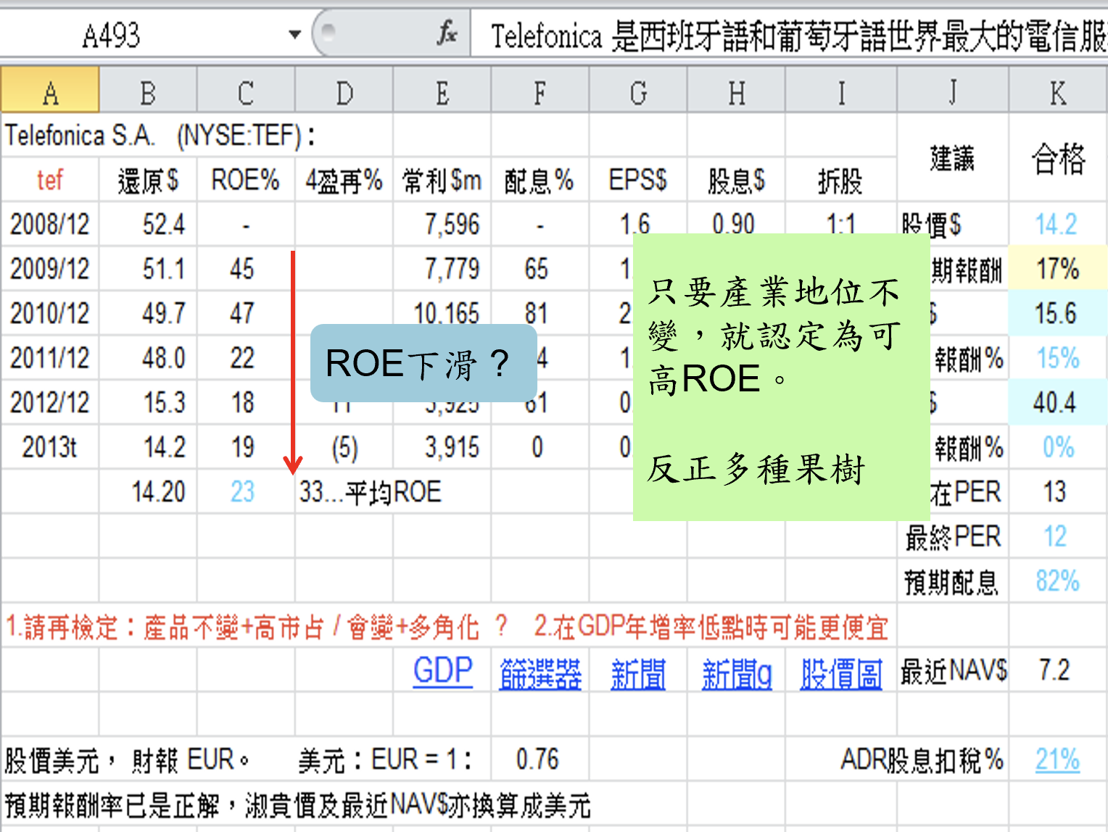
Task: Select the 2009/12 date cell
Action: tap(50, 269)
